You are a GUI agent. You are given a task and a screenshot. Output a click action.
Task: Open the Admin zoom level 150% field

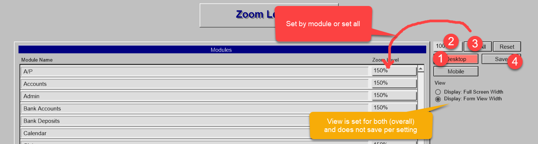[394, 95]
